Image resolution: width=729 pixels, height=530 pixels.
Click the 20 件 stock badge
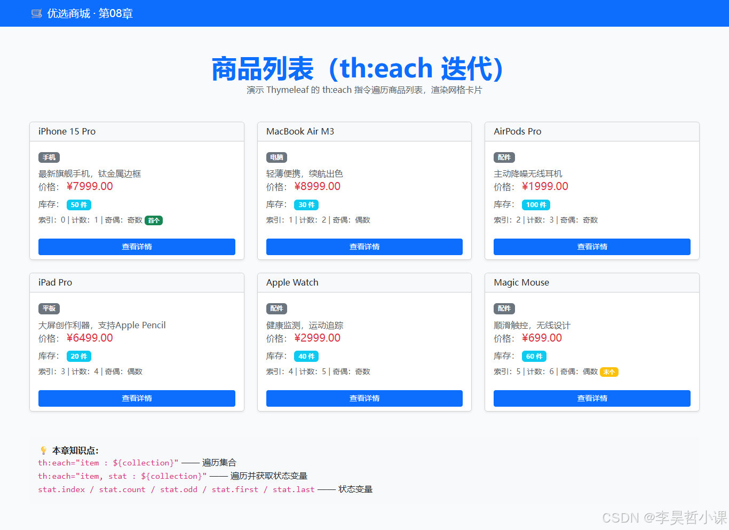pos(79,356)
